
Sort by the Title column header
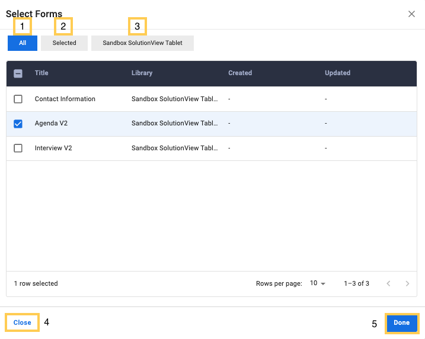41,73
